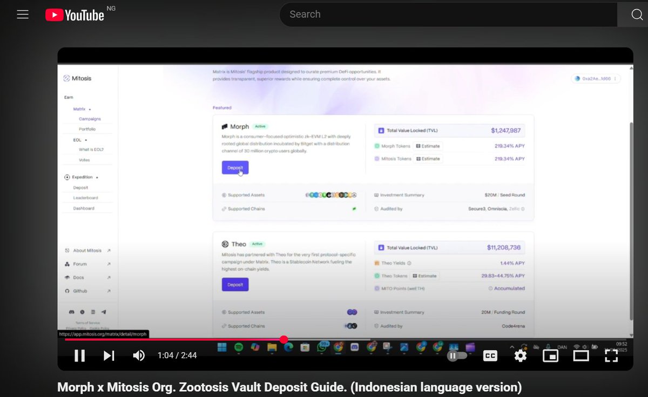648x397 pixels.
Task: Mute the video volume speaker icon
Action: pos(139,355)
